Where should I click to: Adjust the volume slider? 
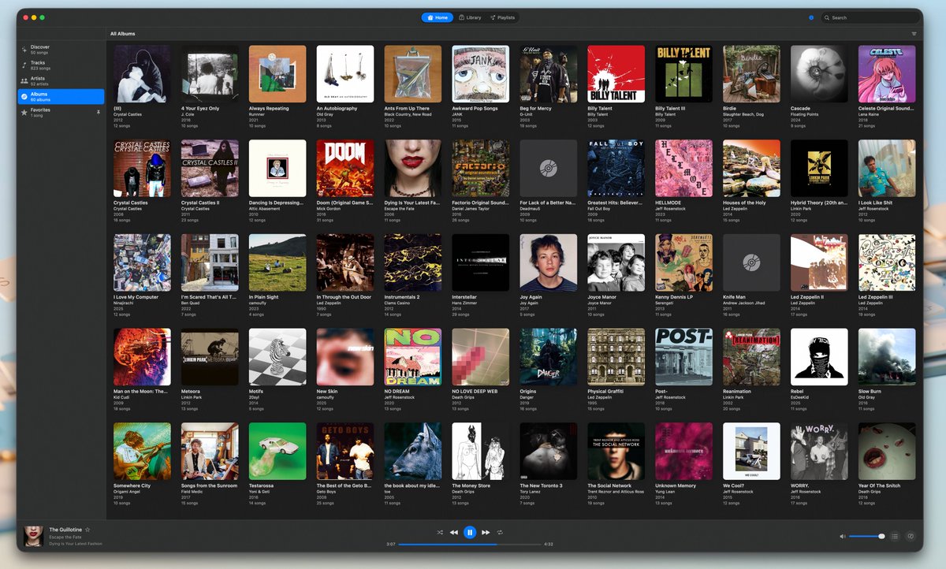pyautogui.click(x=866, y=536)
